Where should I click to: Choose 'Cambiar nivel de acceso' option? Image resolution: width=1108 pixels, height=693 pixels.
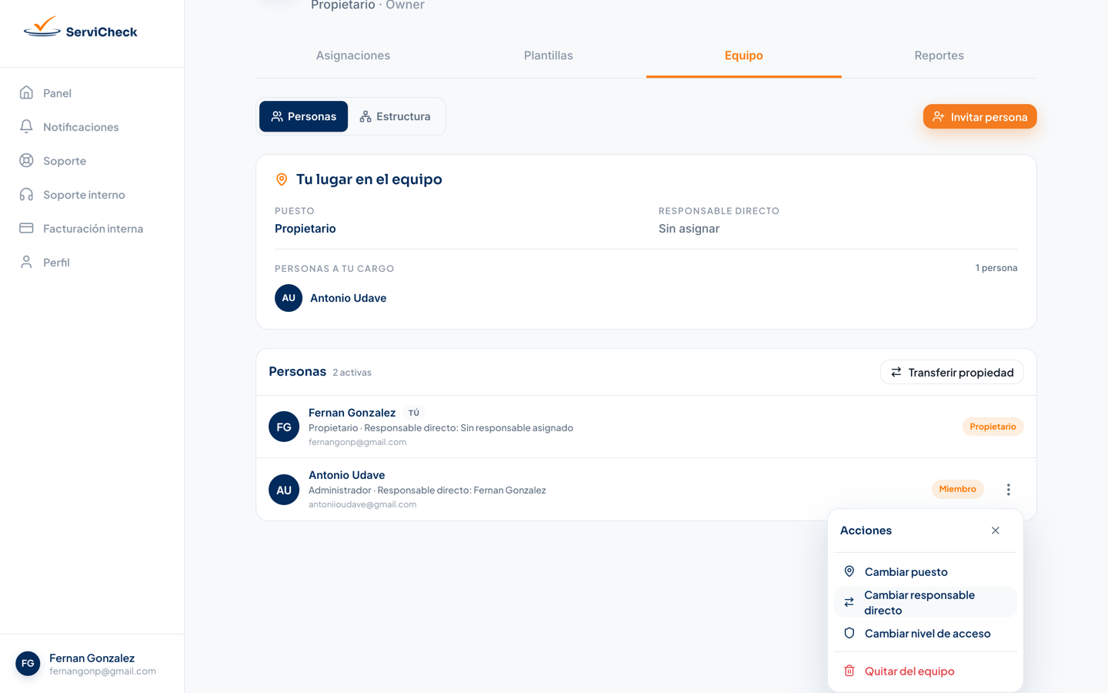tap(926, 633)
